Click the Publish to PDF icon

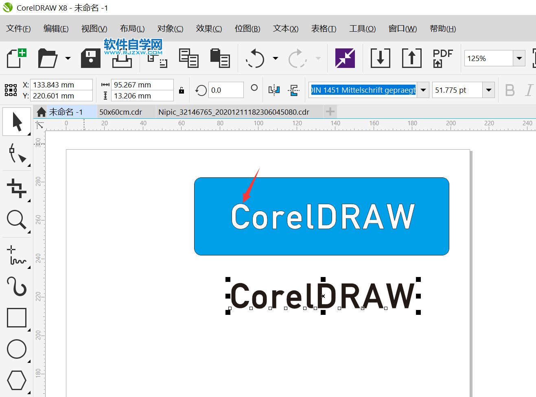[442, 58]
